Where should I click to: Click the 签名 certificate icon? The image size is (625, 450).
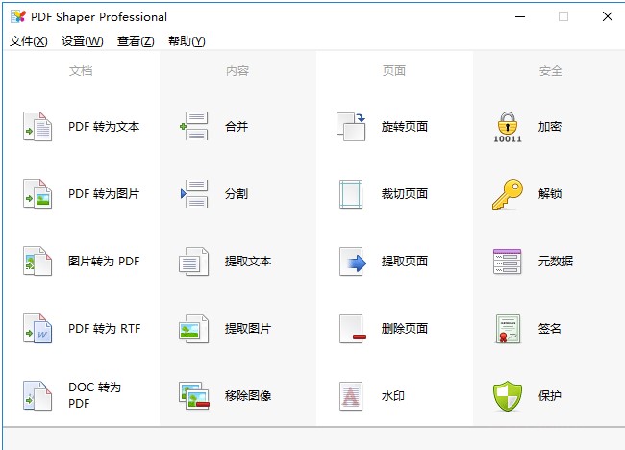pyautogui.click(x=508, y=329)
